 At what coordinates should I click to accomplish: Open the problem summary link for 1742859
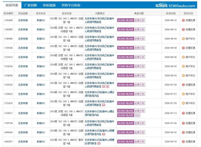(x=99, y=30)
